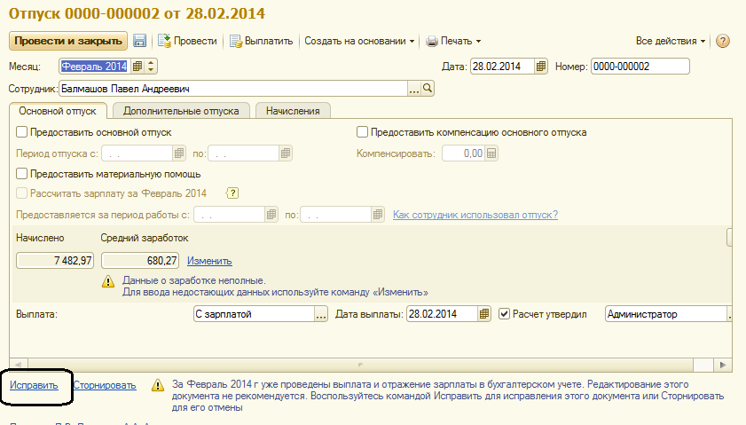Open calendar picker for Месяц field
746x425 pixels.
pyautogui.click(x=137, y=67)
